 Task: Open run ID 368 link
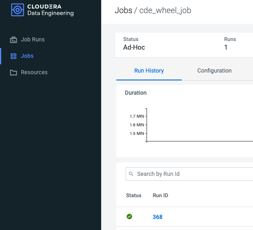click(158, 217)
